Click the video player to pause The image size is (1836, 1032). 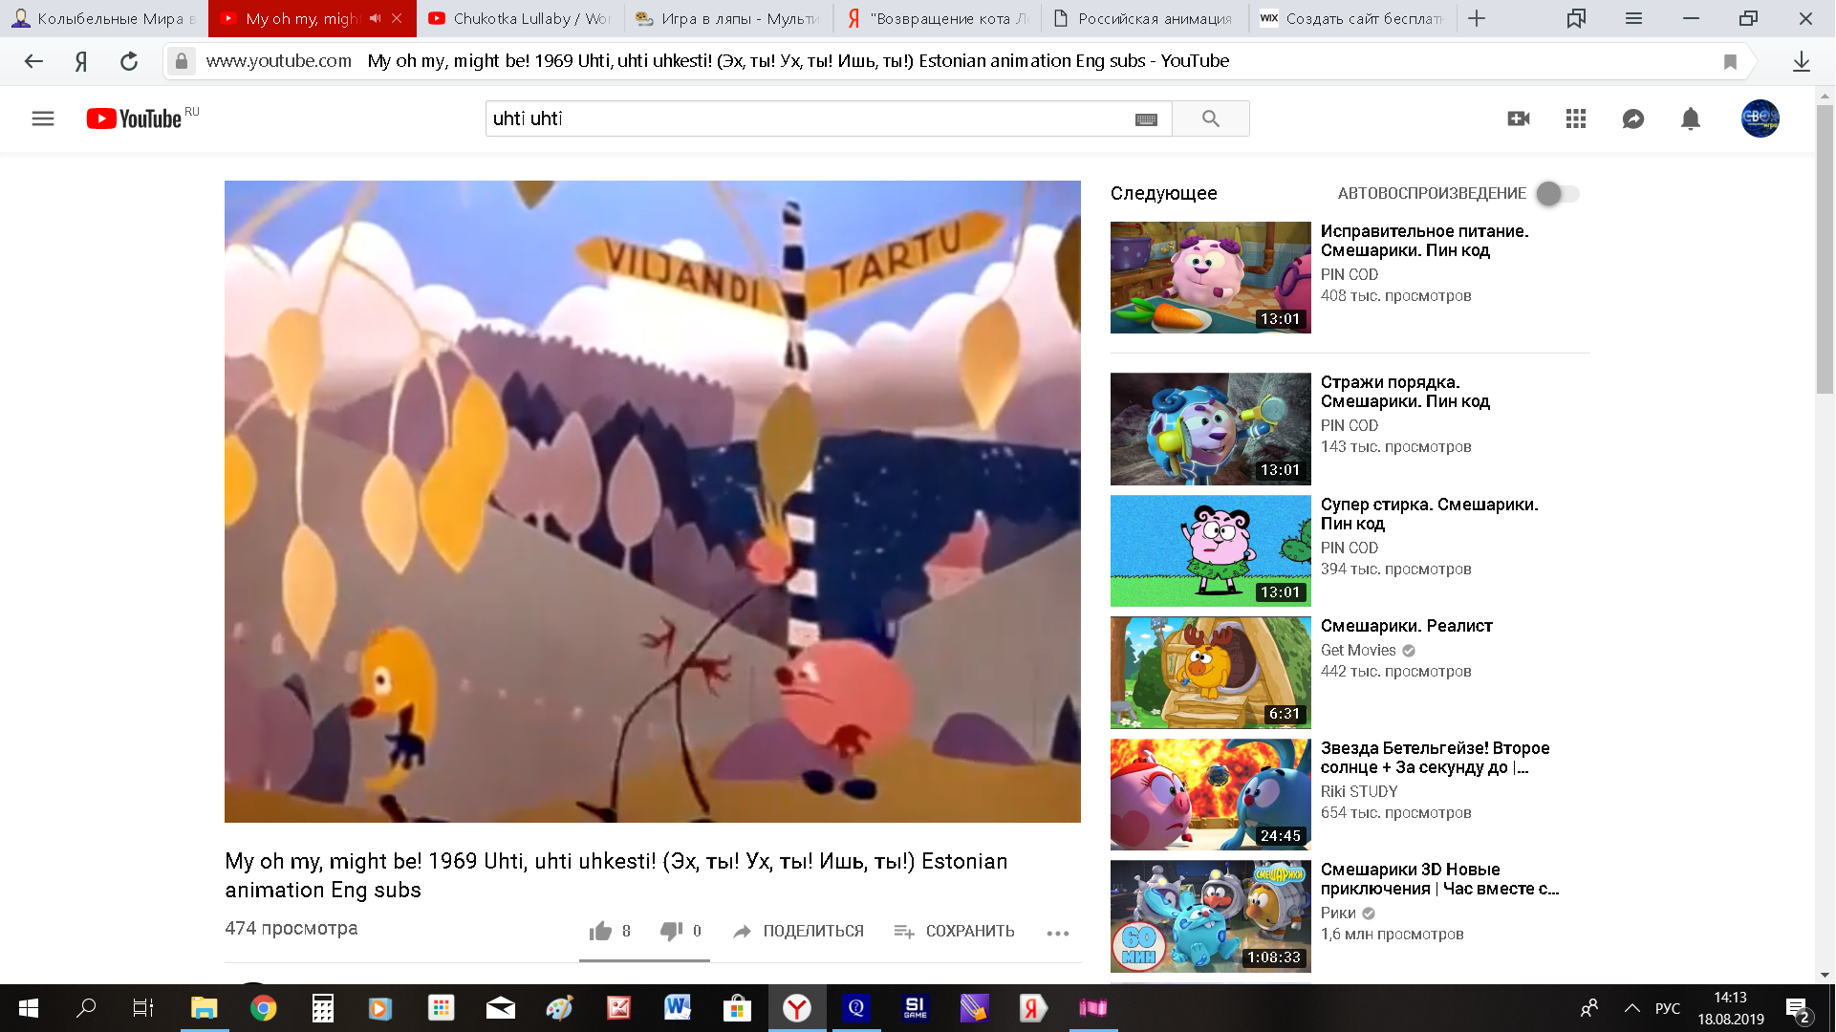click(653, 502)
